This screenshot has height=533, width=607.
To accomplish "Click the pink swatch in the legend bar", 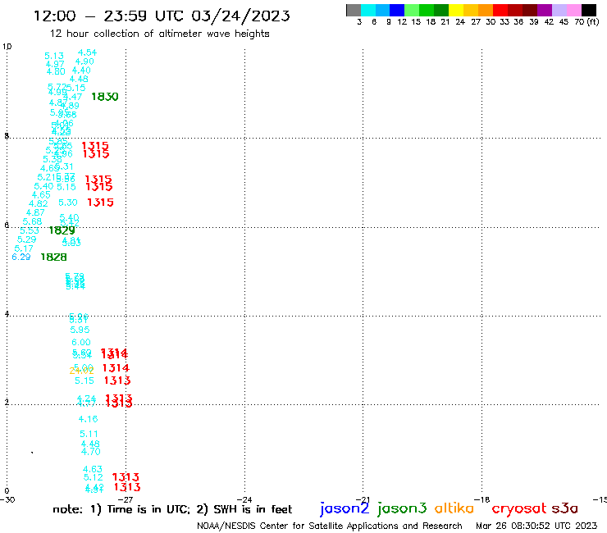I will point(574,10).
